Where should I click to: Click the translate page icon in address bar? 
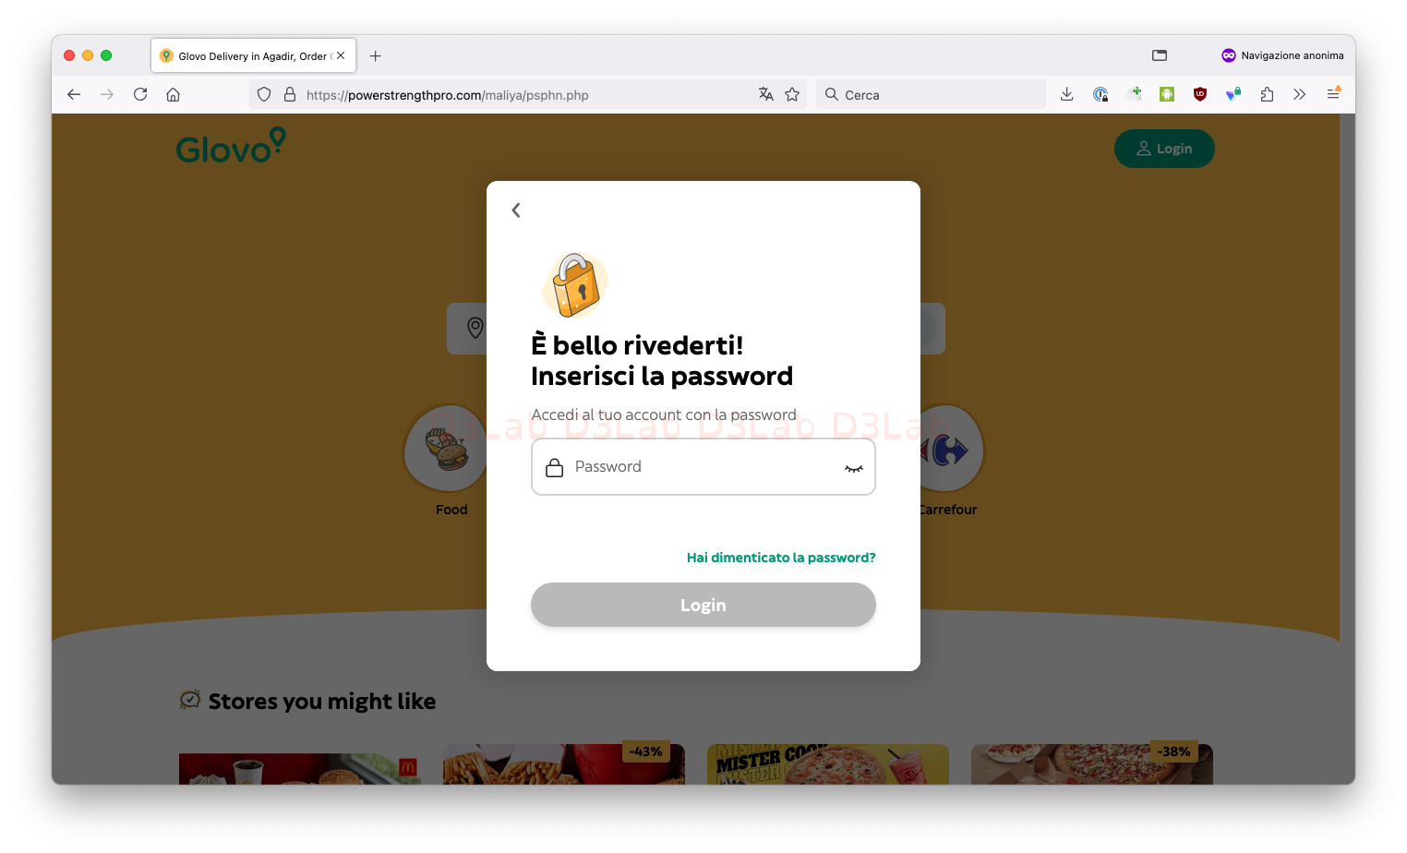click(765, 94)
